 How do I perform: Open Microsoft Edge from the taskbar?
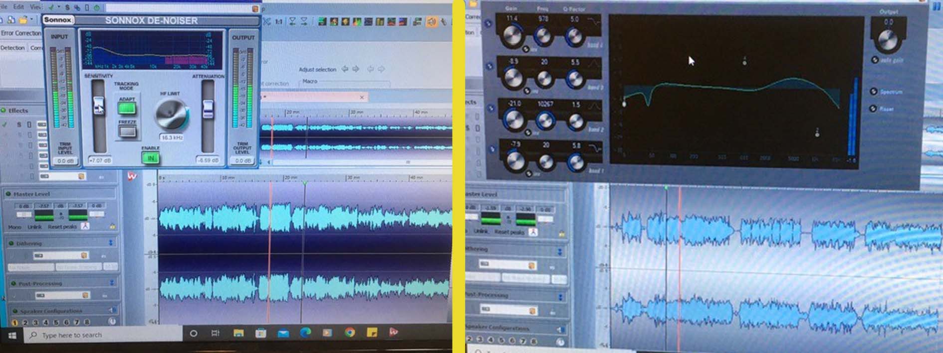(305, 332)
